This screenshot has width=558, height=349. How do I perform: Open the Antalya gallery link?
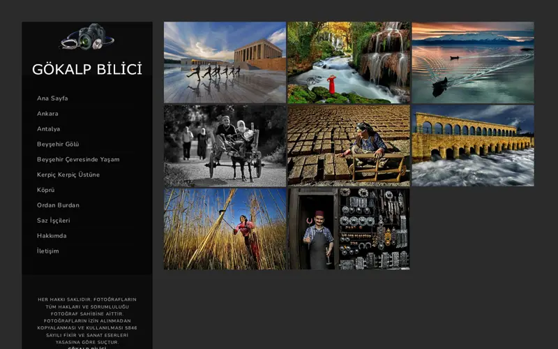[x=48, y=129]
